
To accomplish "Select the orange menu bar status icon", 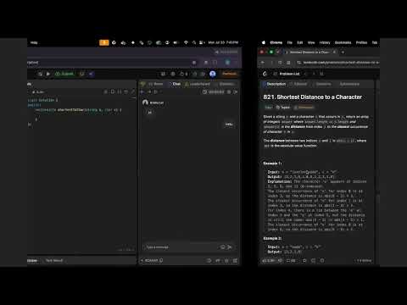I will [x=104, y=42].
